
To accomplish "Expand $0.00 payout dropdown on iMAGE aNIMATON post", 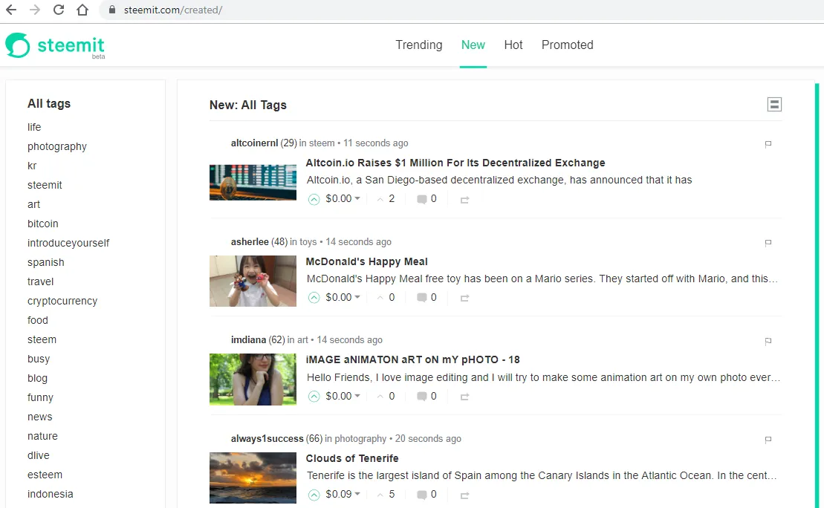I will [343, 396].
